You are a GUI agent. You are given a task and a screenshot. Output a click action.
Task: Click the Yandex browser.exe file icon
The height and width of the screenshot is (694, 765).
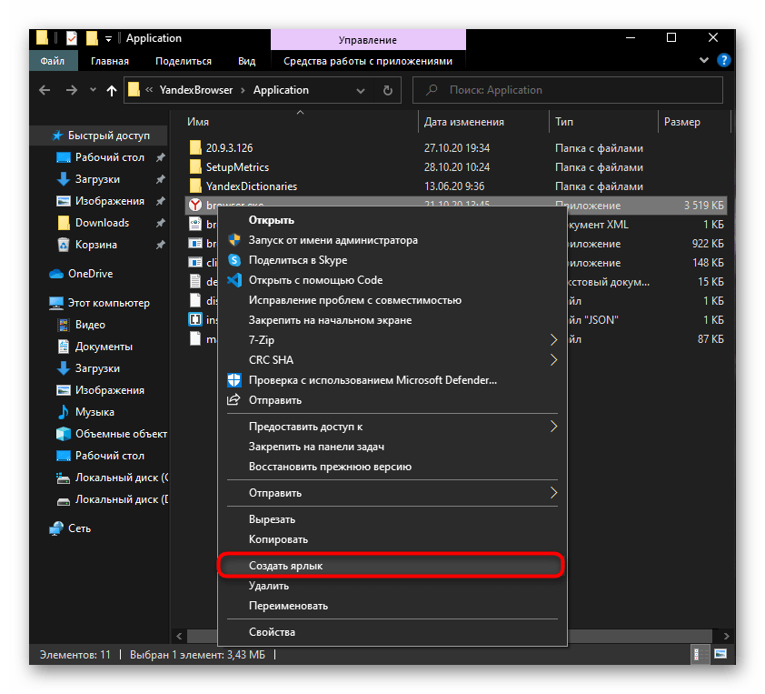[195, 206]
